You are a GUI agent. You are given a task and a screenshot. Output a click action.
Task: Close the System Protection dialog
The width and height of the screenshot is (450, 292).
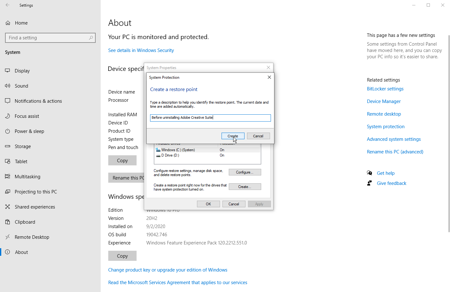[269, 77]
